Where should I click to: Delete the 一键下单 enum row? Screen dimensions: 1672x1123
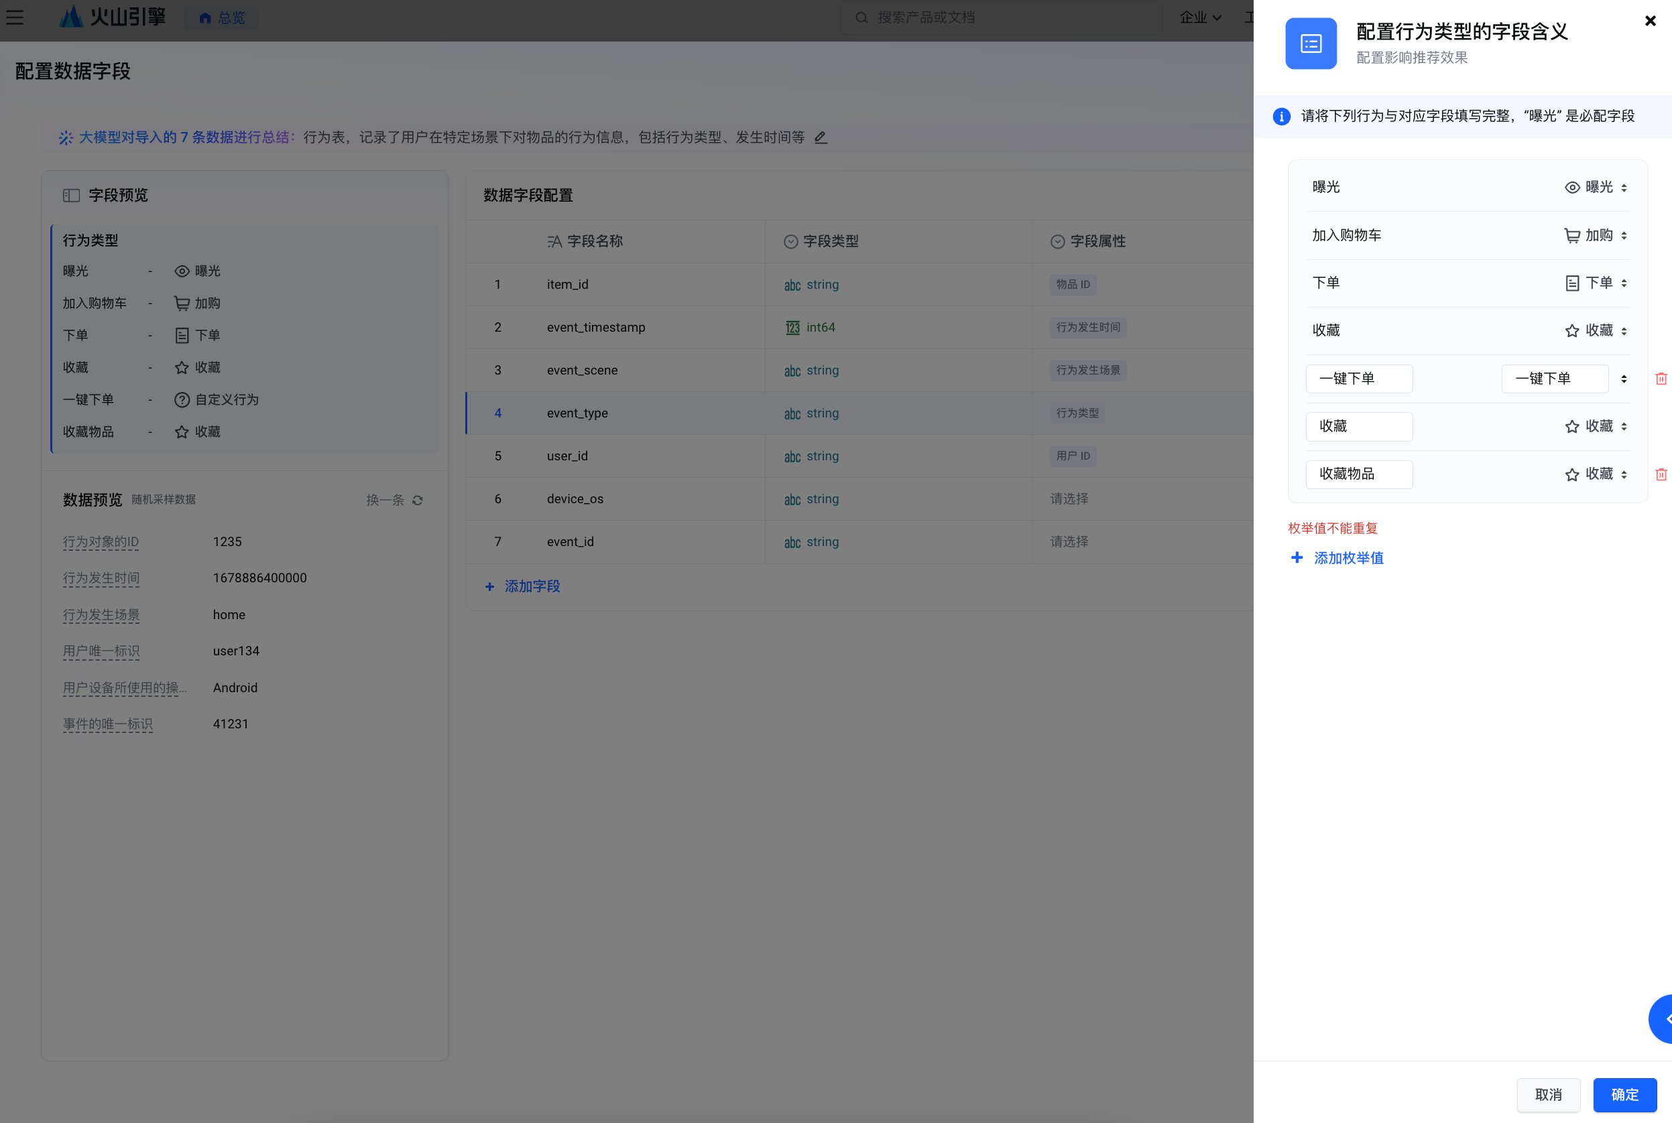1661,378
